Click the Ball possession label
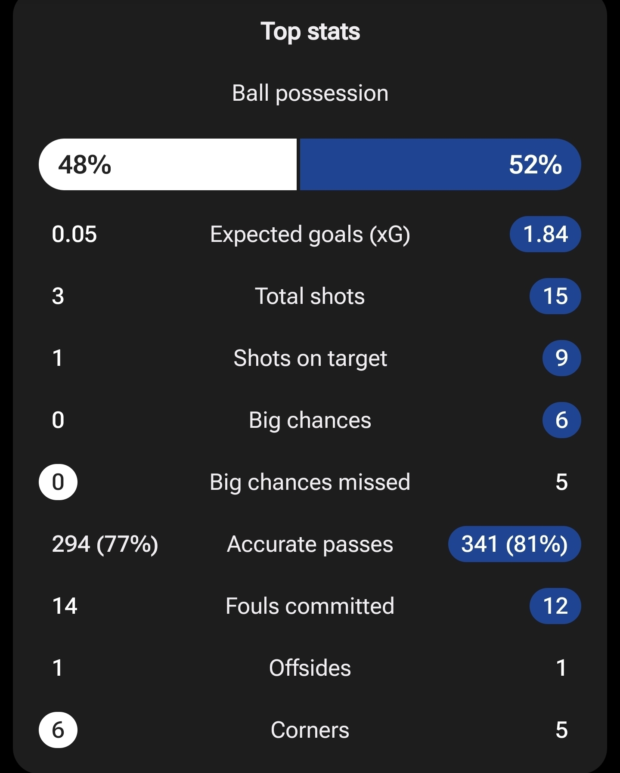 coord(310,93)
